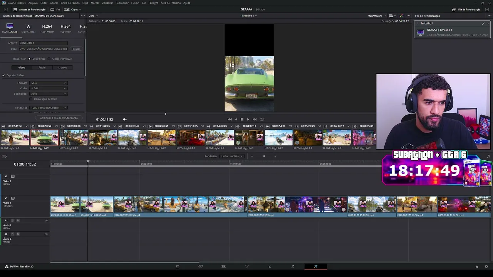The image size is (493, 277).
Task: Open the Codificador Auto dropdown
Action: (x=49, y=94)
